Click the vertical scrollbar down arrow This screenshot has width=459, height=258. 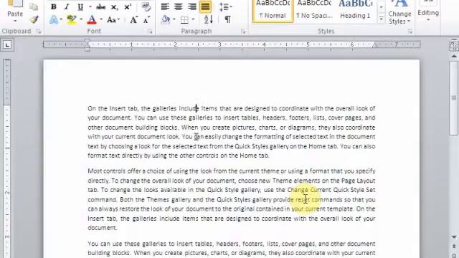454,237
